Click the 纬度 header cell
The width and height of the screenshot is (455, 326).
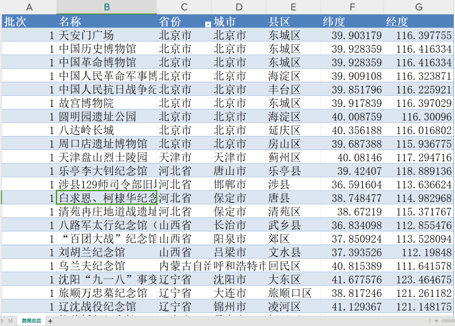[352, 21]
